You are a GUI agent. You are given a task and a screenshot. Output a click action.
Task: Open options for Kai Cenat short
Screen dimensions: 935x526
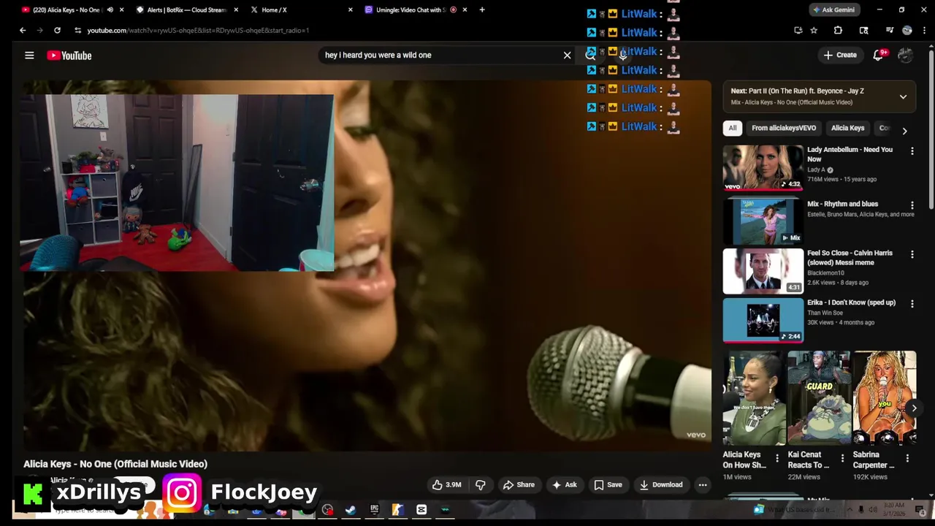tap(842, 458)
